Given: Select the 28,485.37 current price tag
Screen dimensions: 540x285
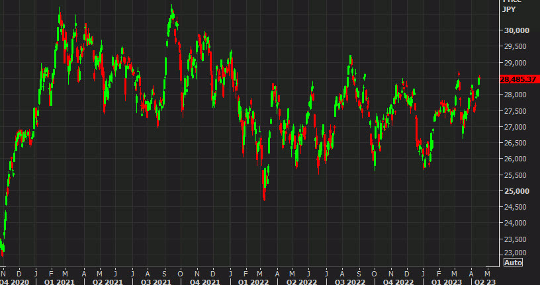Looking at the screenshot, I should click(518, 79).
